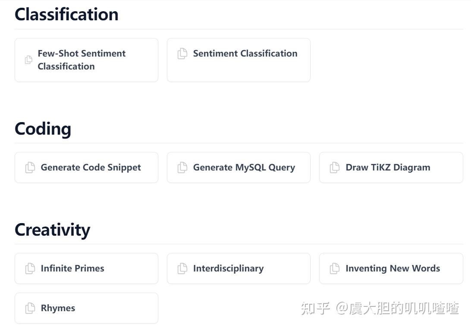
Task: Click the copy icon on Interdisciplinary
Action: 182,268
